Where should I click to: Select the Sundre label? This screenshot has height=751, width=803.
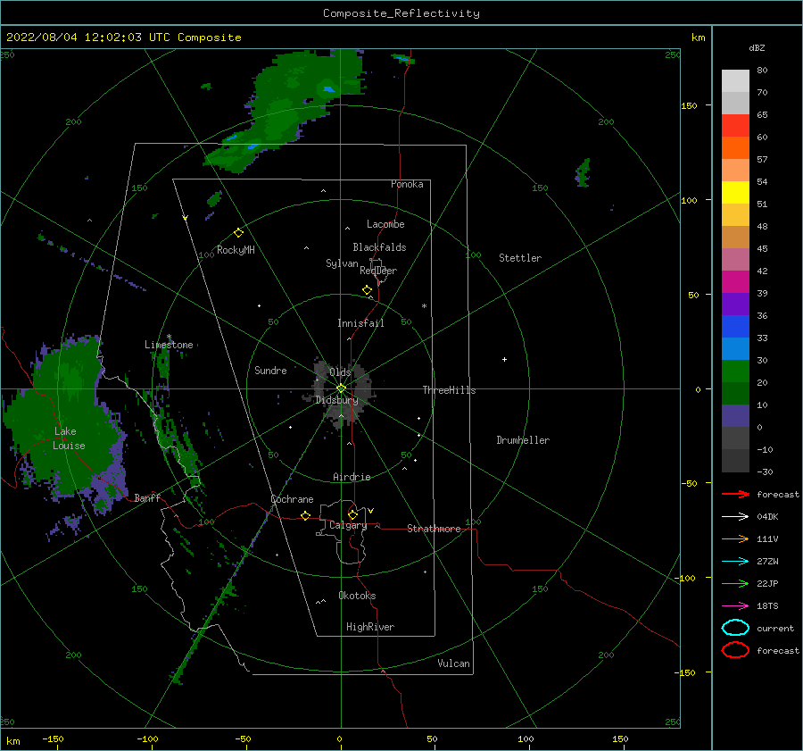click(x=270, y=370)
